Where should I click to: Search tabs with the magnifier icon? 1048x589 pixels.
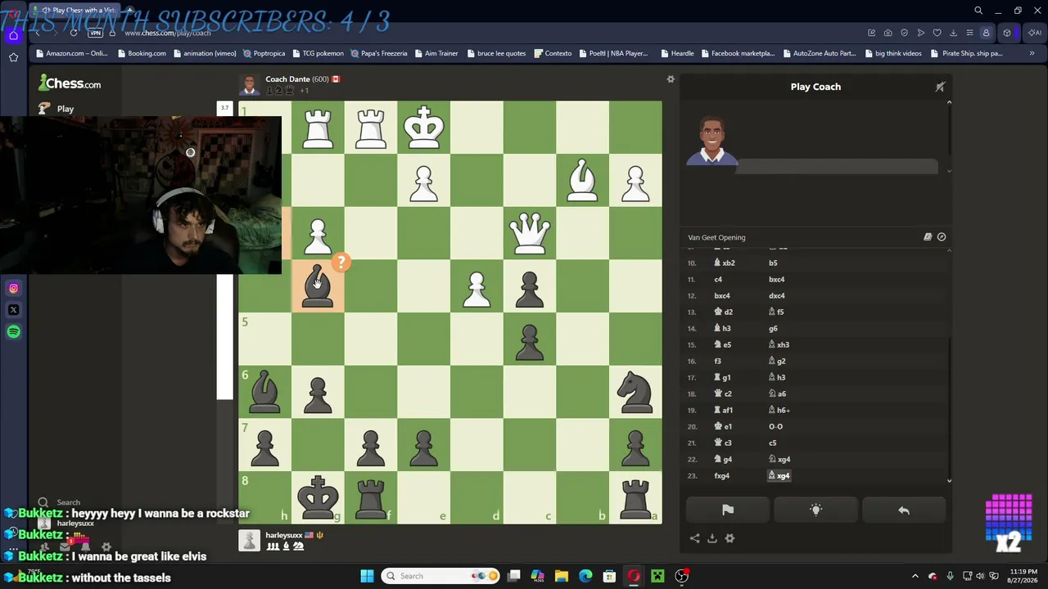(x=978, y=11)
